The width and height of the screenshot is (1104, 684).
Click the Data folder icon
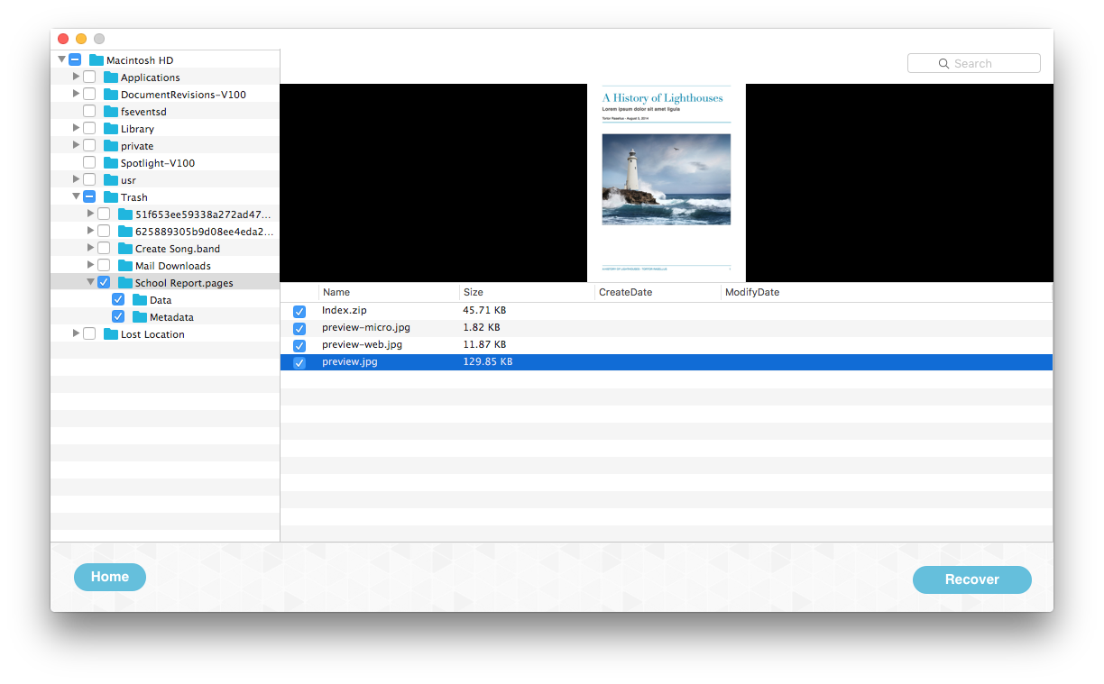click(x=140, y=300)
